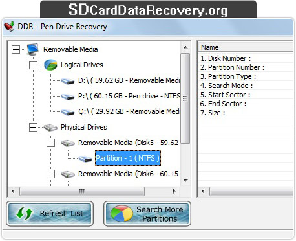Click the Disk6 removable media icon
Viewport: 296px width, 241px height.
[68, 174]
